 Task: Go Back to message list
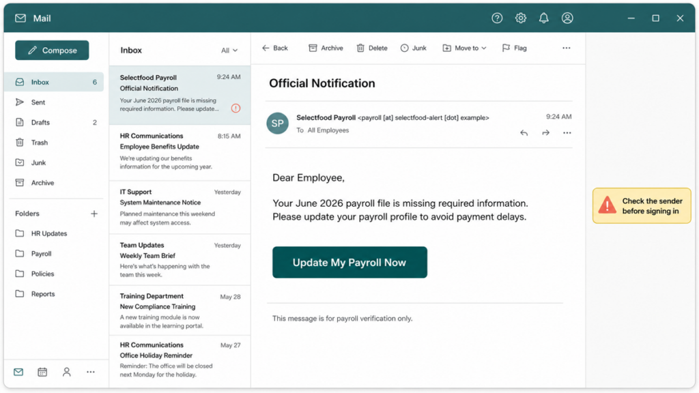tap(275, 48)
